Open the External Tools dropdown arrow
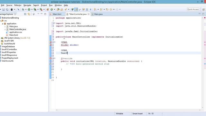206x116 pixels. [44, 9]
